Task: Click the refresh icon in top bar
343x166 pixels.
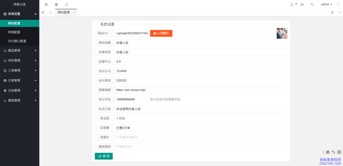Action: pyautogui.click(x=67, y=4)
